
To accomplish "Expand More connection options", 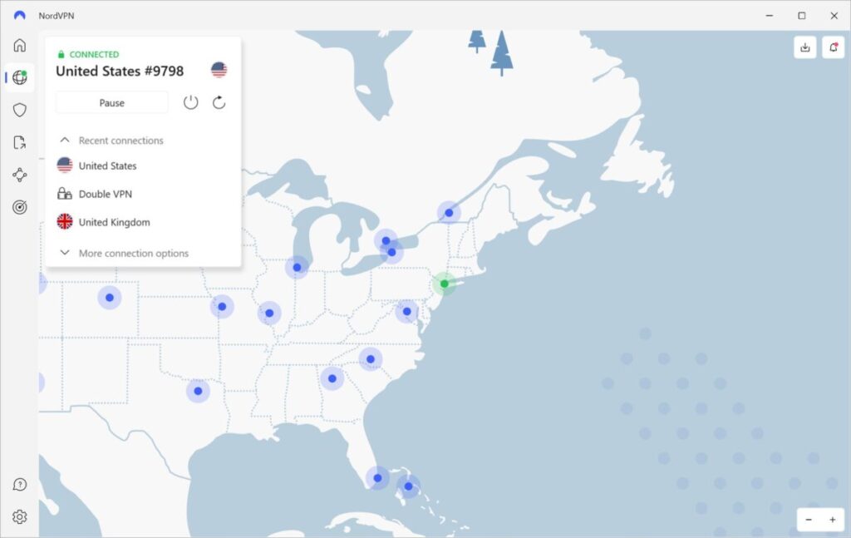I will 125,253.
